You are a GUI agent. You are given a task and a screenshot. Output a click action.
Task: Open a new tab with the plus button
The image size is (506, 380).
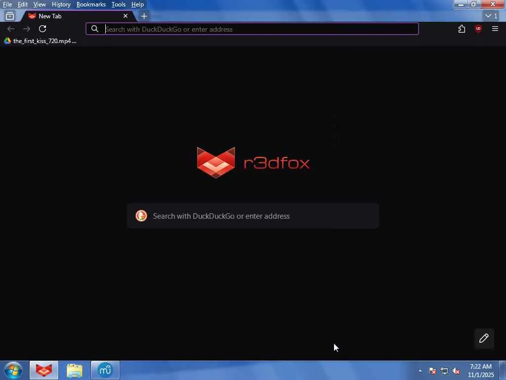[144, 16]
